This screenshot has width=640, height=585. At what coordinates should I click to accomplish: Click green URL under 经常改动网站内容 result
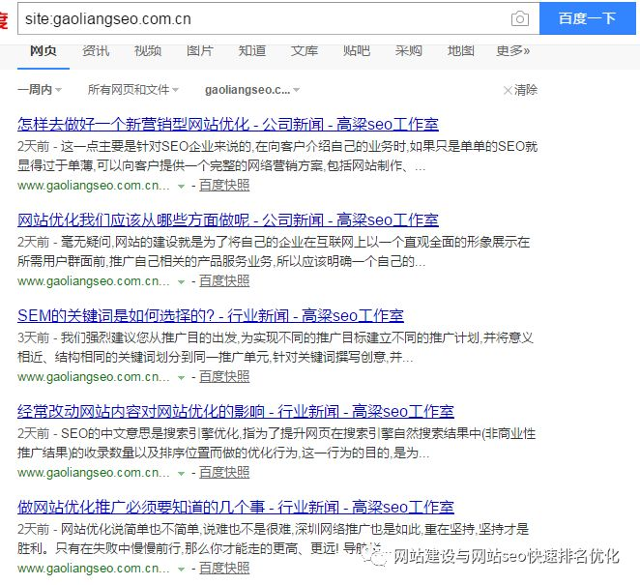94,472
